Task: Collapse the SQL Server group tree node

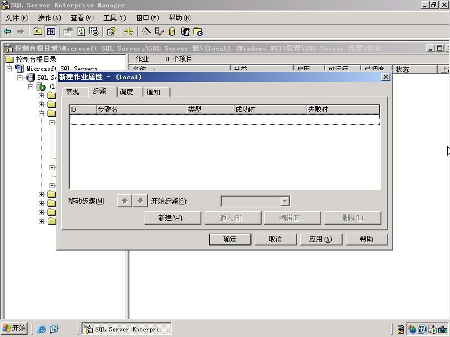Action: (x=20, y=78)
